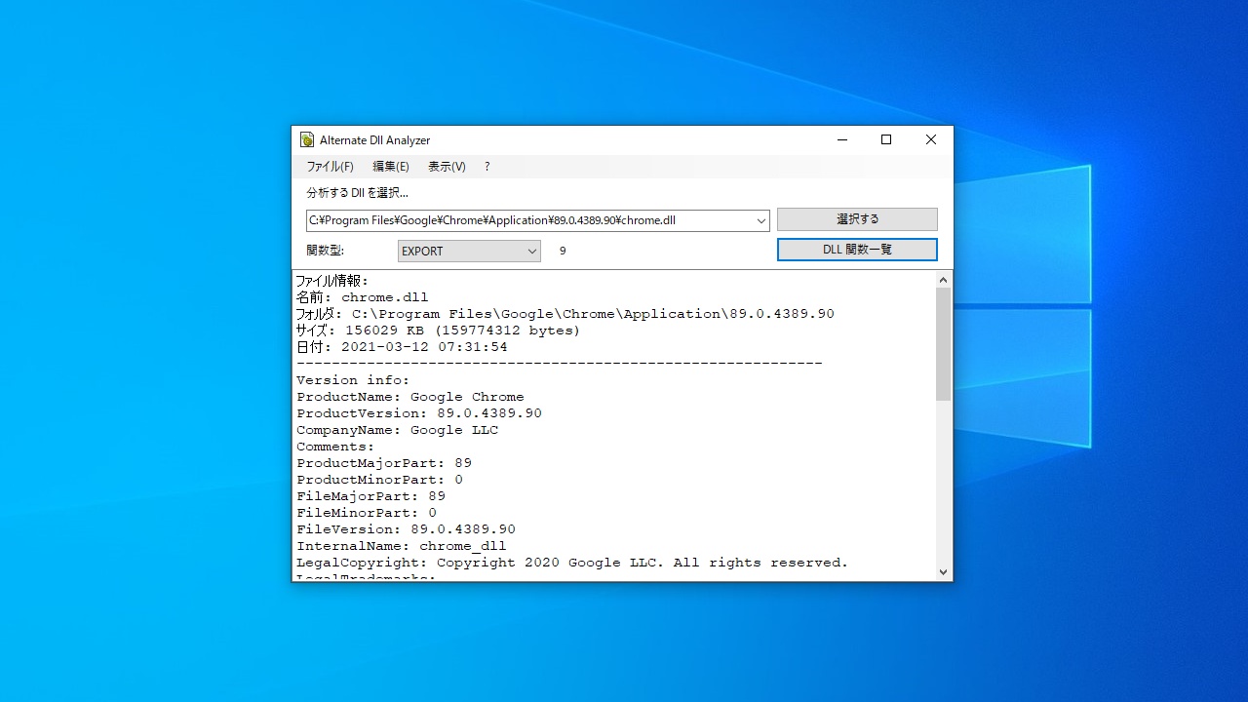Click the FileVersion: 89.0.4389.90 line
The height and width of the screenshot is (702, 1248).
(x=406, y=529)
